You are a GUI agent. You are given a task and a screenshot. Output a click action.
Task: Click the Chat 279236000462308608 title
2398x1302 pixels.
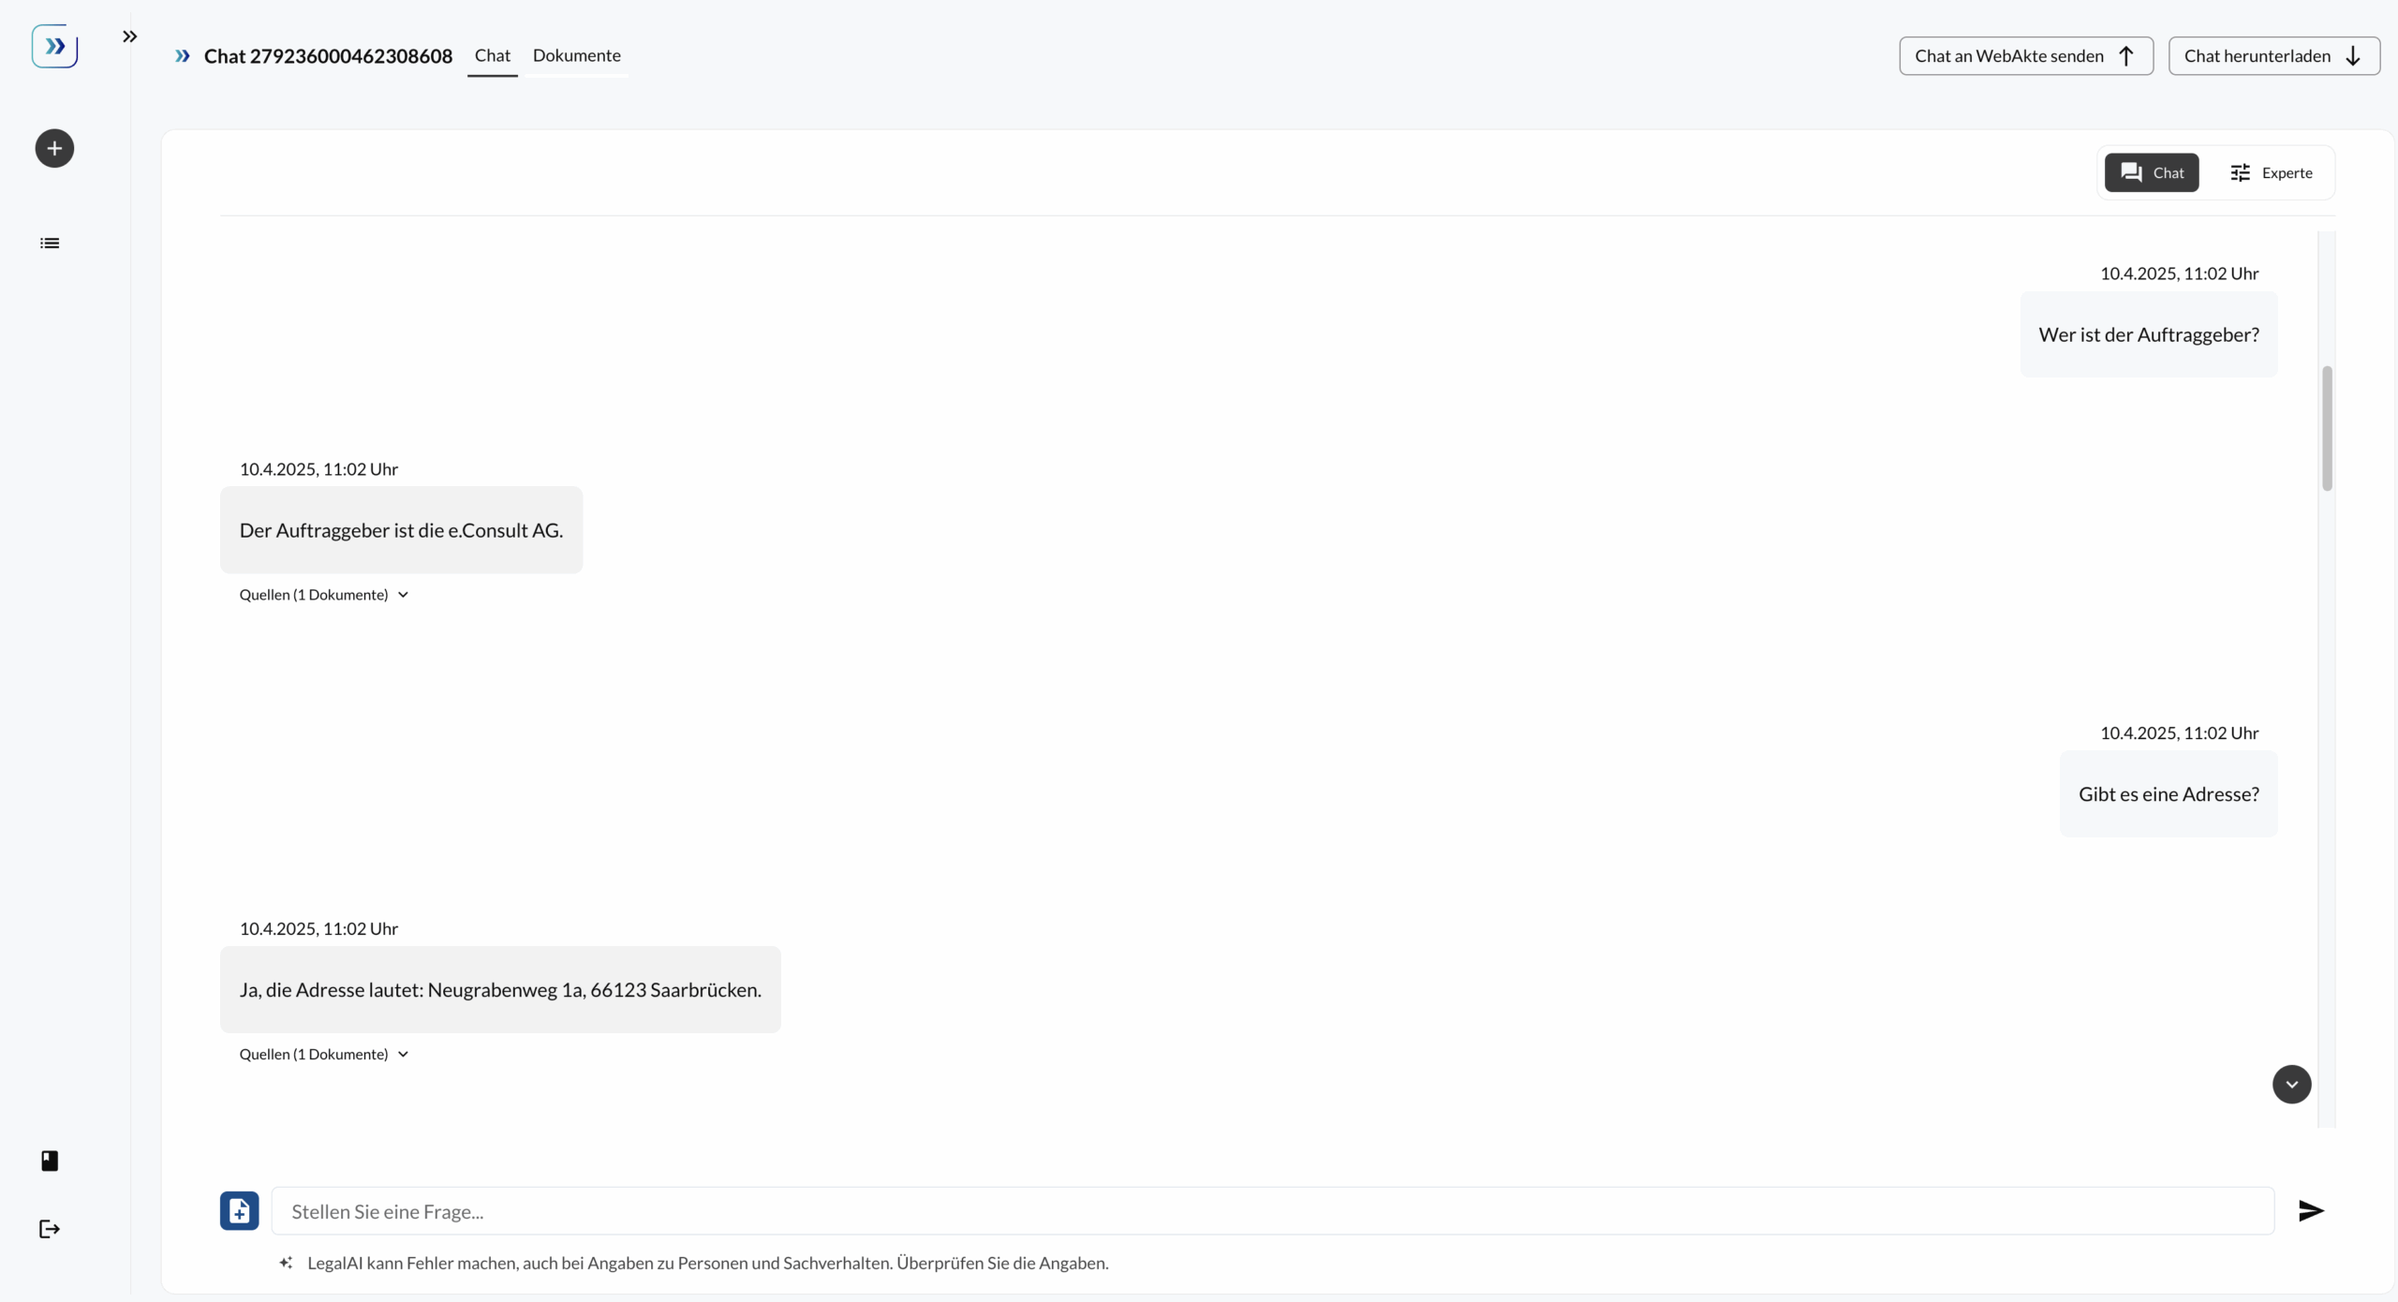tap(328, 56)
